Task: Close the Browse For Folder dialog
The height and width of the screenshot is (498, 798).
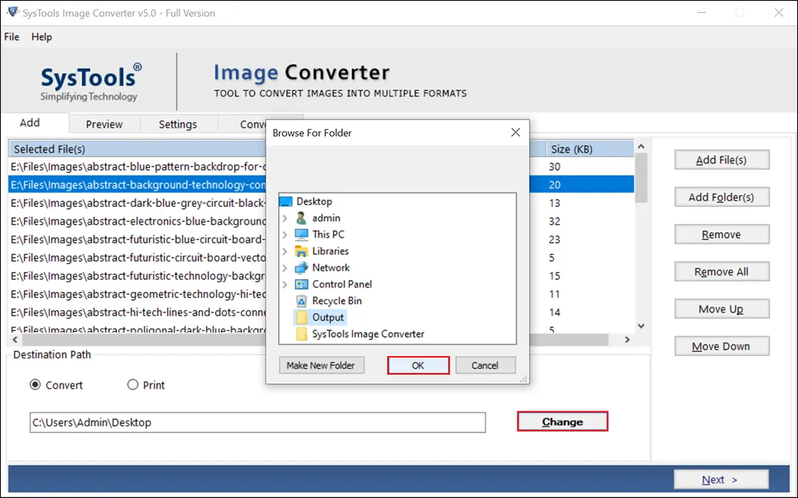Action: tap(516, 133)
